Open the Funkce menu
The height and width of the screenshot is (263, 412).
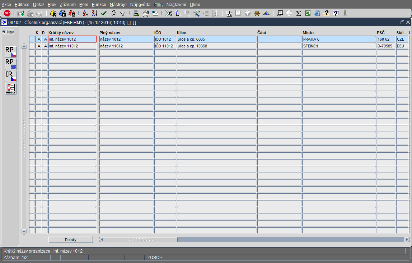[99, 4]
